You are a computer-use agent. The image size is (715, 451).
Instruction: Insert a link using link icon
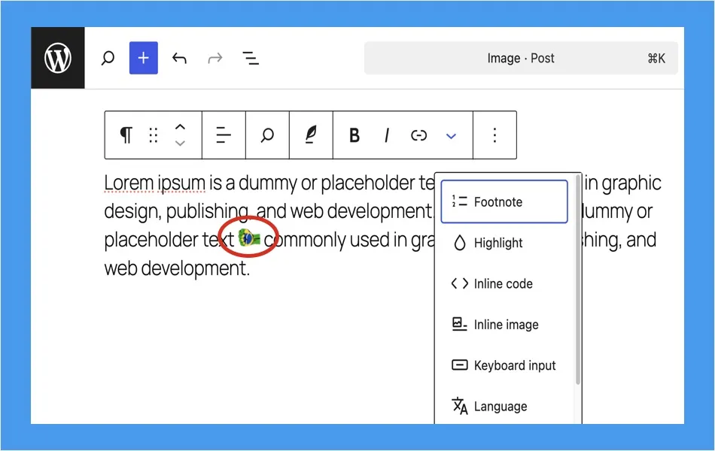pyautogui.click(x=418, y=135)
